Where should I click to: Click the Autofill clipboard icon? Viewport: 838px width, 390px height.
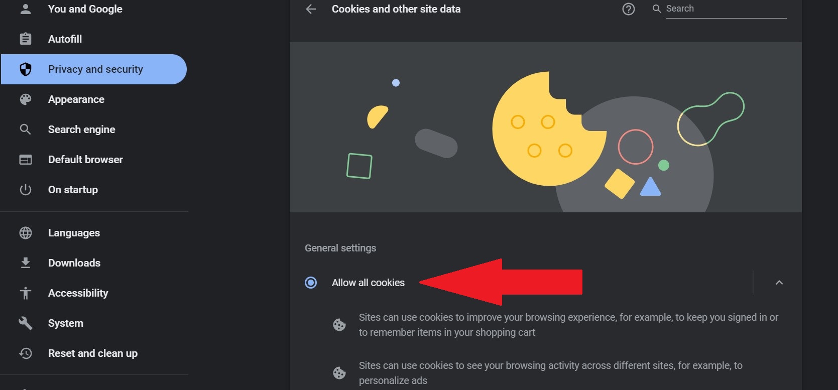(x=26, y=39)
